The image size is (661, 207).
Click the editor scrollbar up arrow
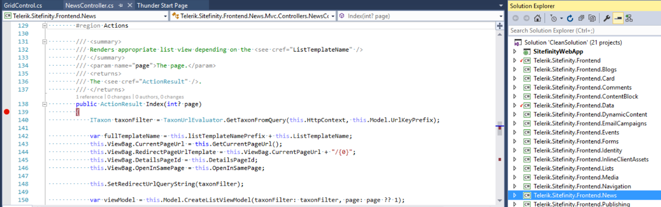(x=500, y=34)
